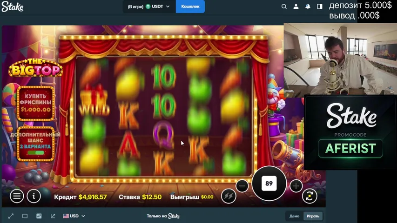Open the notifications bell
Viewport: 397px width, 223px height.
click(308, 7)
